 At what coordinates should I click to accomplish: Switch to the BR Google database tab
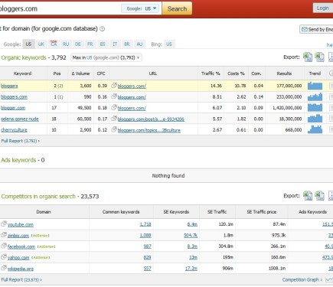[x=127, y=44]
